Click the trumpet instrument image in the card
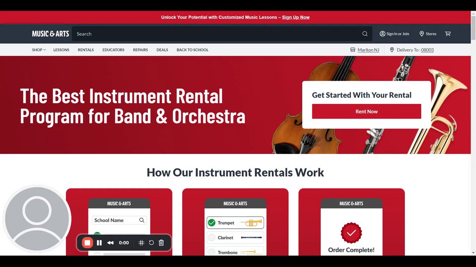The image size is (476, 267). pos(251,223)
